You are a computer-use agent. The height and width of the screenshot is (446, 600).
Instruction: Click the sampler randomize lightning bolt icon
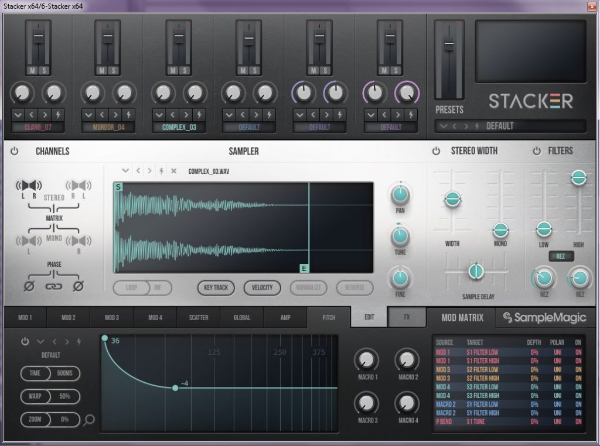(x=161, y=171)
